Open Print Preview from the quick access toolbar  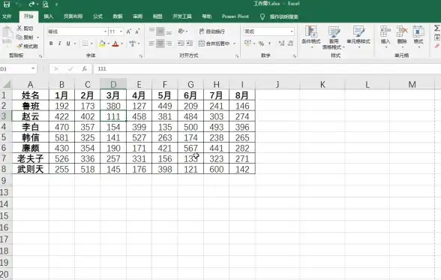(x=46, y=5)
